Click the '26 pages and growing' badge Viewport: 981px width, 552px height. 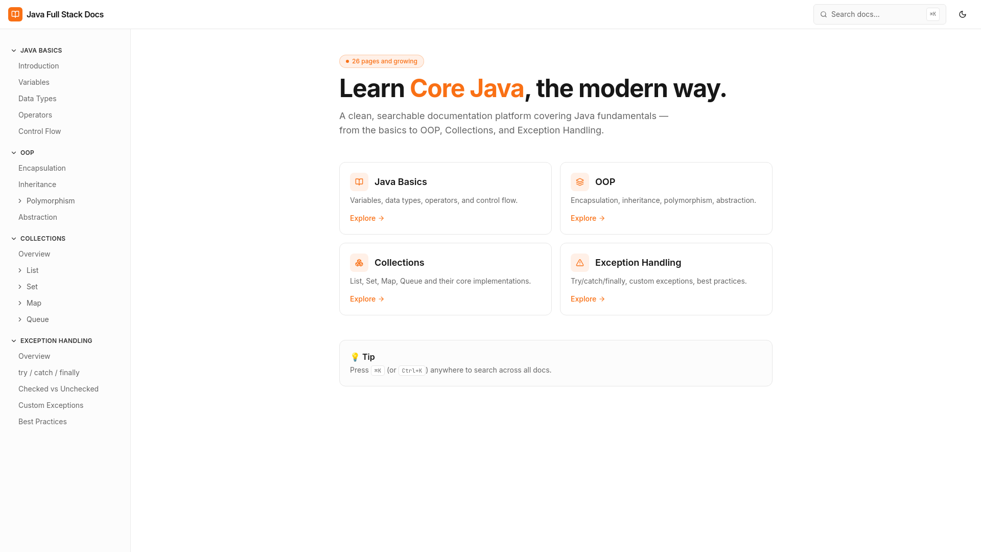[x=382, y=61]
